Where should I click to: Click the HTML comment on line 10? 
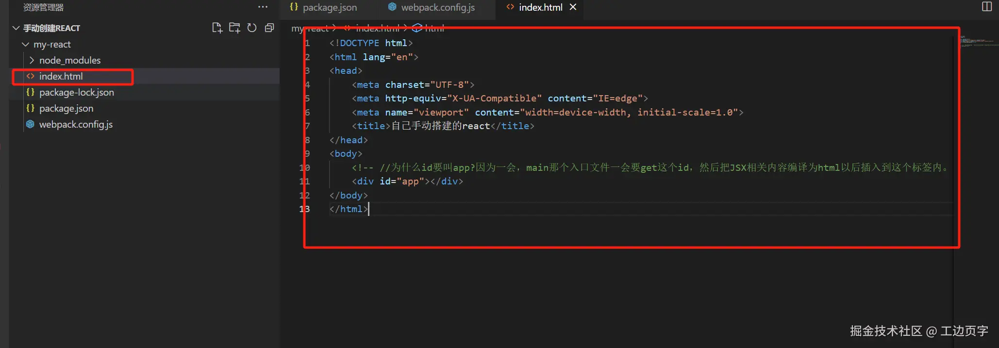click(649, 168)
